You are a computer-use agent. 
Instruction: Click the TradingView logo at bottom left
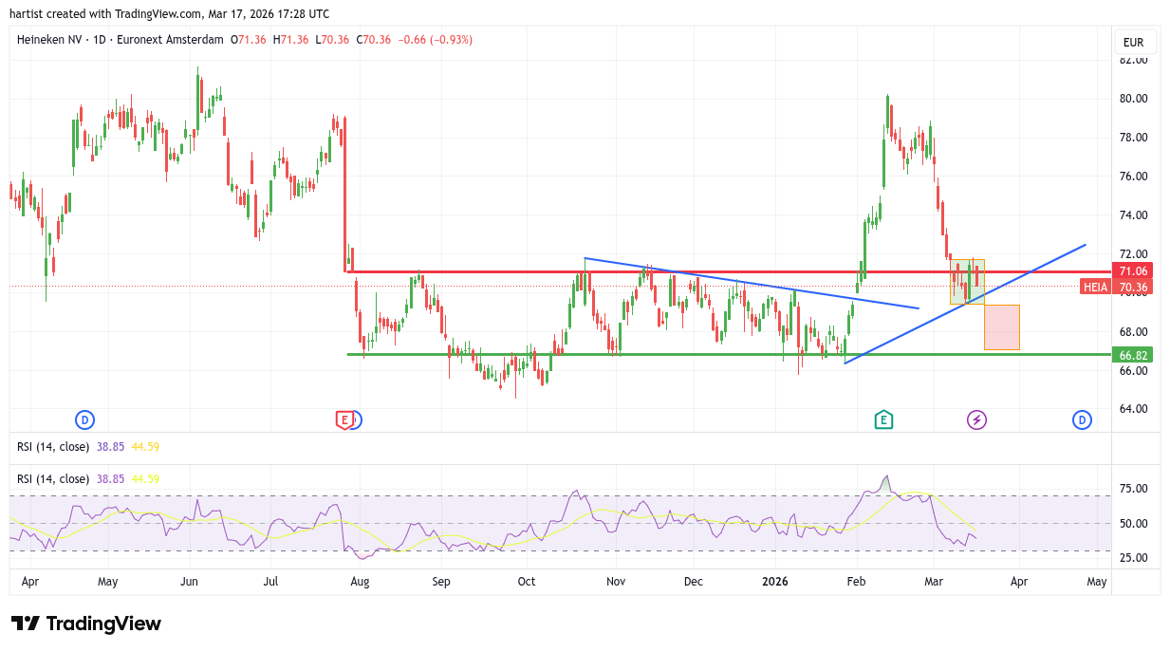click(x=86, y=624)
